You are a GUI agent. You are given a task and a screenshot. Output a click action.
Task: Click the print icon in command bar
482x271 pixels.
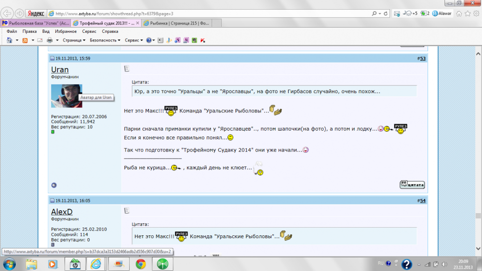coord(49,40)
